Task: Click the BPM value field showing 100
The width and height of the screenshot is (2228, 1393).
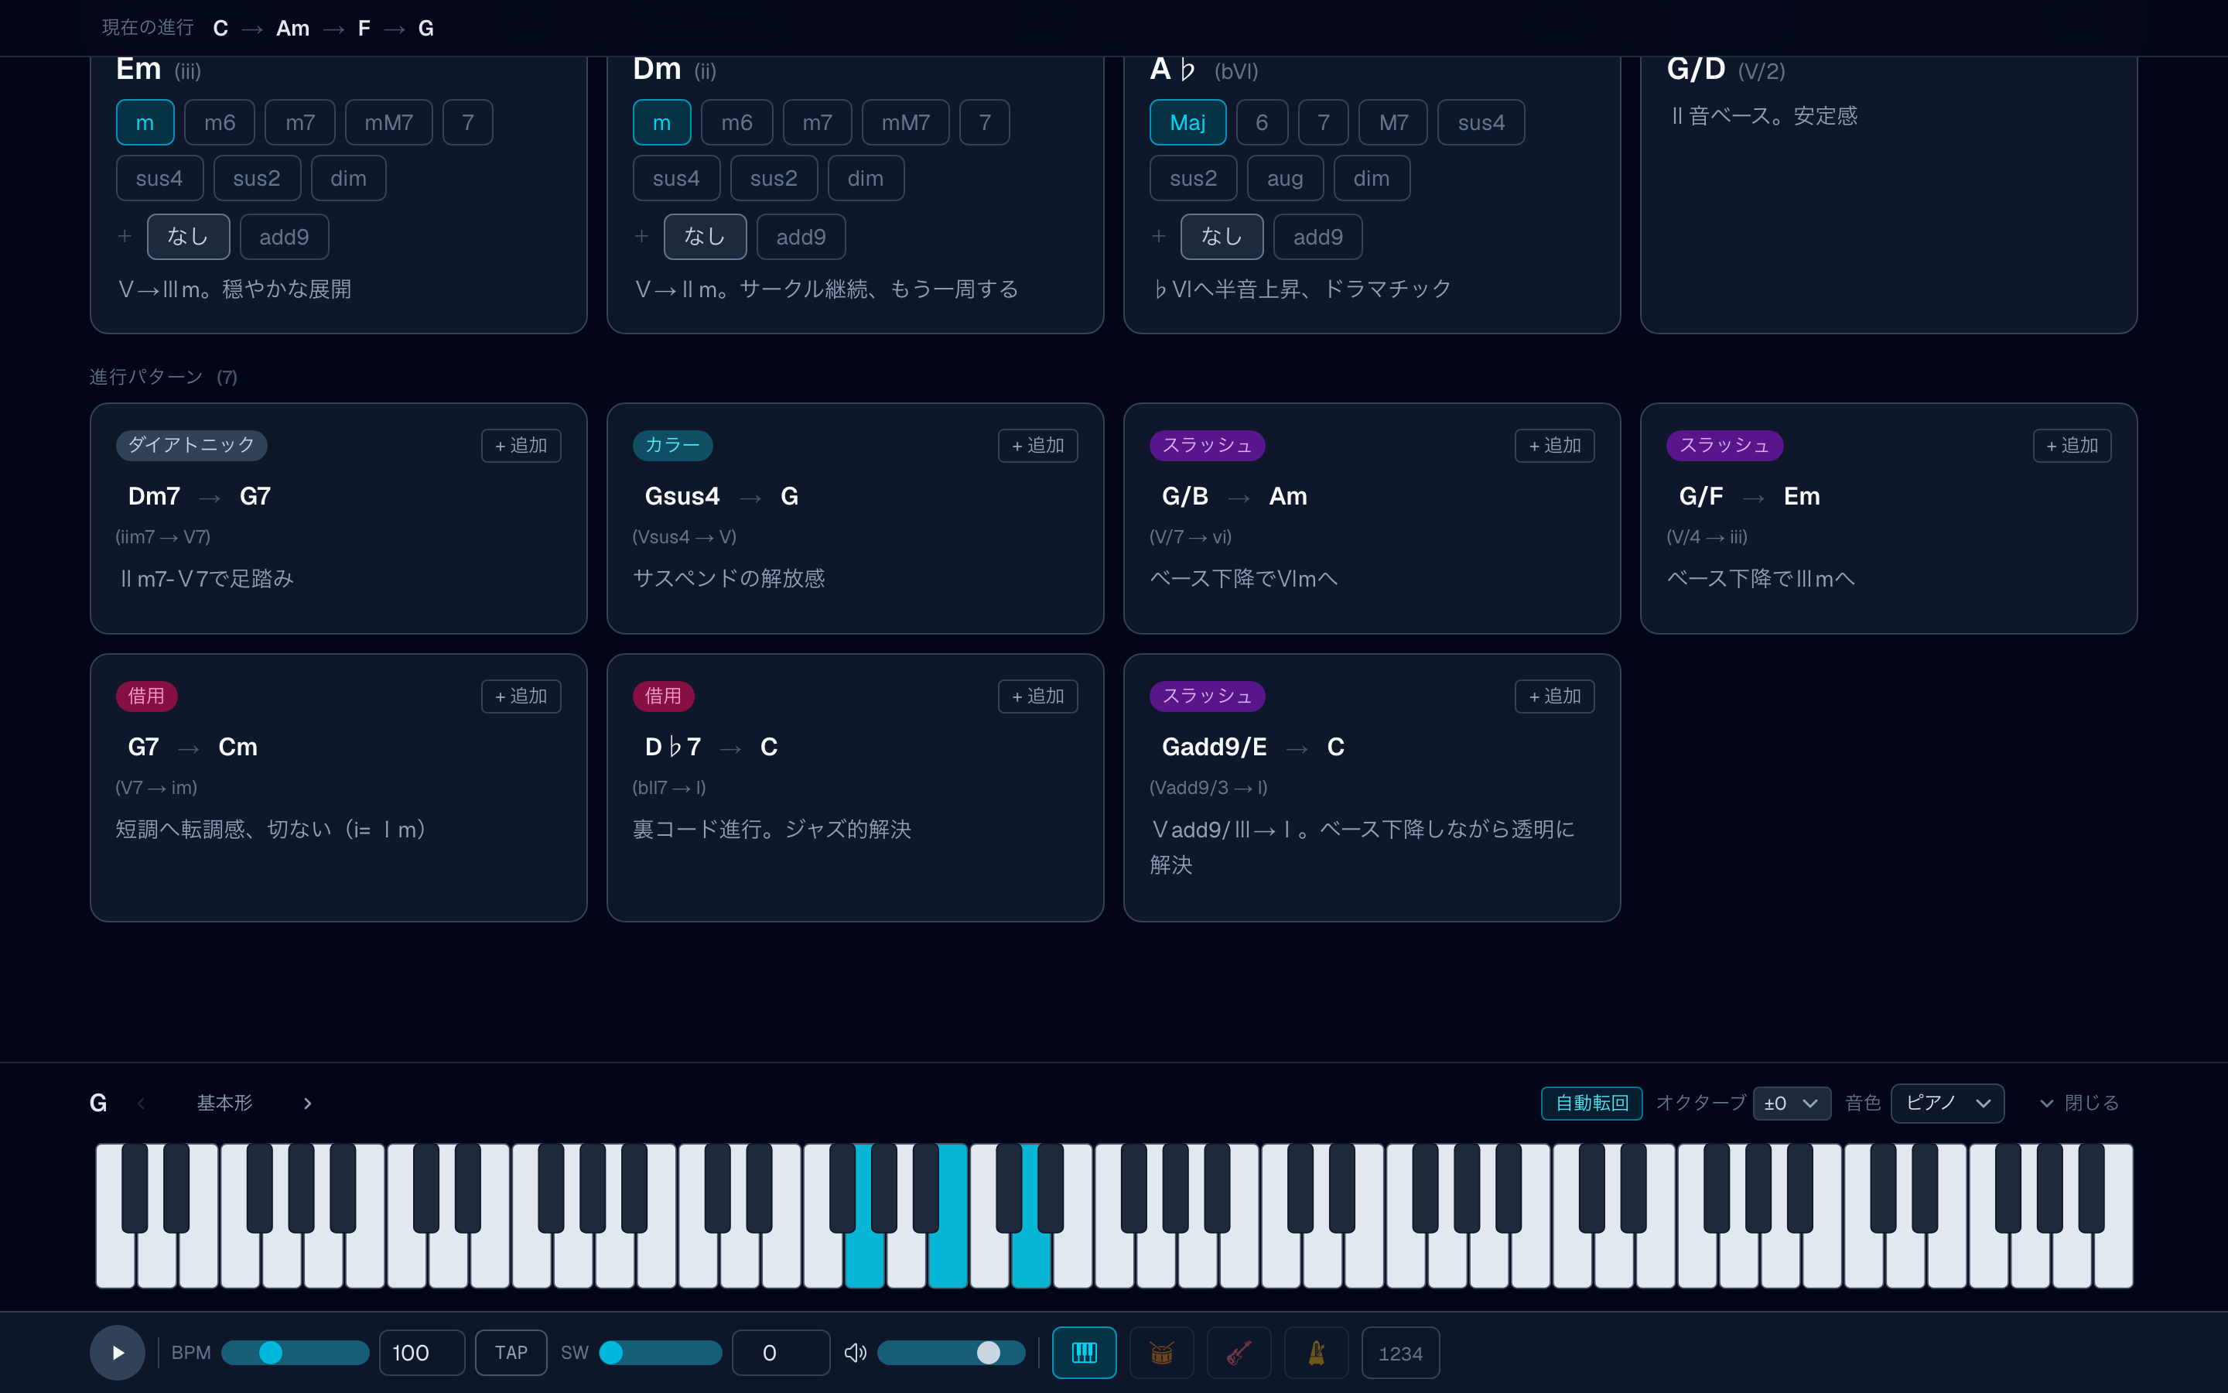Action: click(422, 1353)
